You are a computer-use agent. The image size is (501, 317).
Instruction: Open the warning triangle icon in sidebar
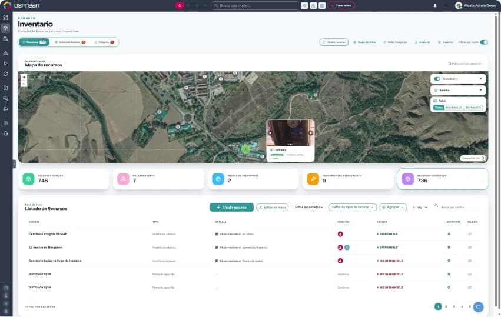5,53
